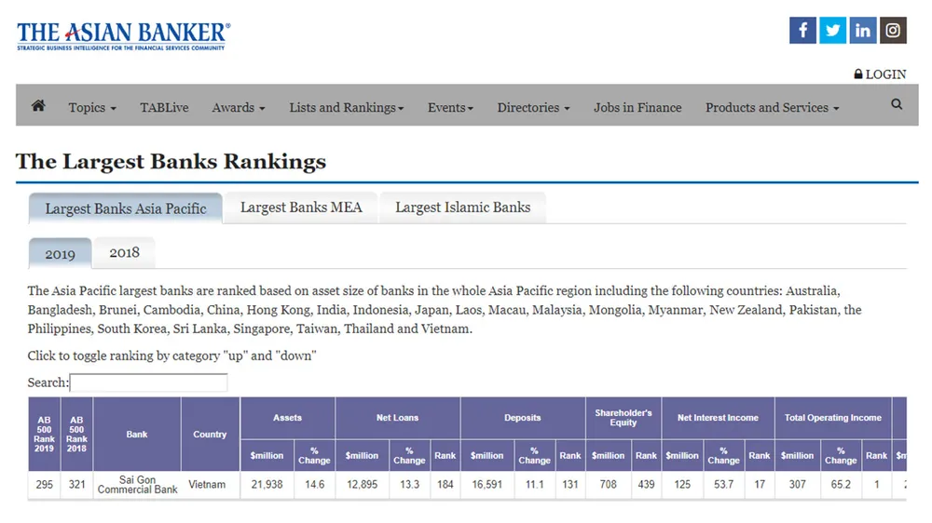Open the TABLive menu item
Viewport: 932px width, 523px height.
[x=164, y=108]
